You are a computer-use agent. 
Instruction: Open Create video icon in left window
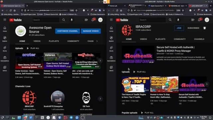tap(86, 20)
